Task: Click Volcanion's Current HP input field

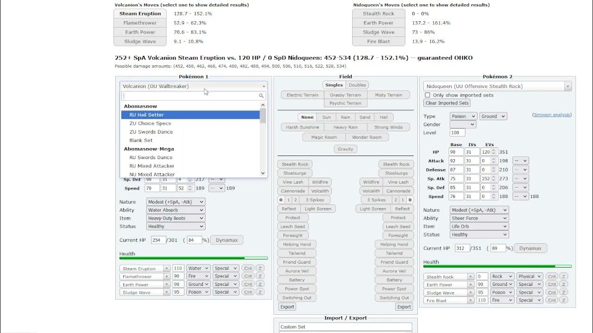Action: click(158, 240)
